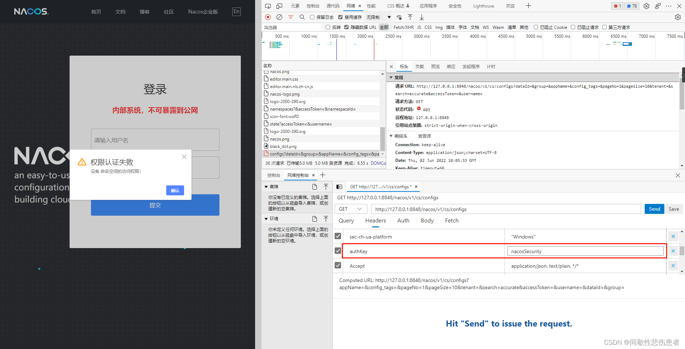Click the red error count badge
This screenshot has width=685, height=349.
pyautogui.click(x=617, y=6)
